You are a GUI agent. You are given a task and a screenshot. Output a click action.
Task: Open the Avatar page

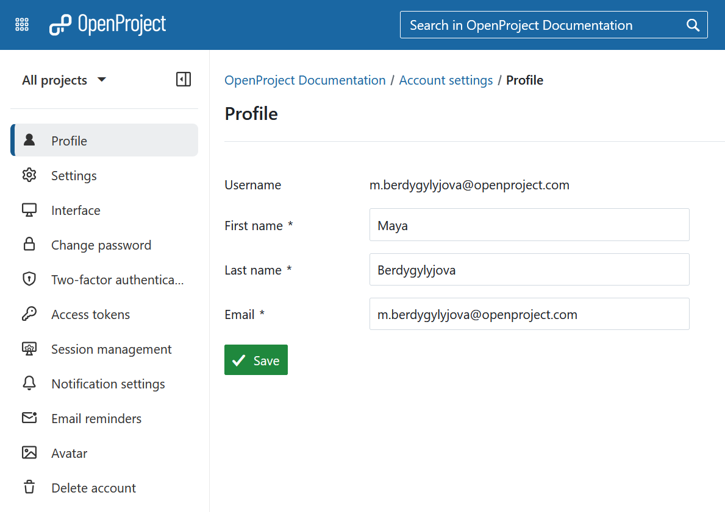pos(104,453)
